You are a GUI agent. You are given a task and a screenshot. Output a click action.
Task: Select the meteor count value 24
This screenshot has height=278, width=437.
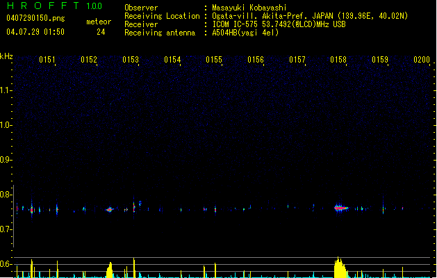pos(101,32)
